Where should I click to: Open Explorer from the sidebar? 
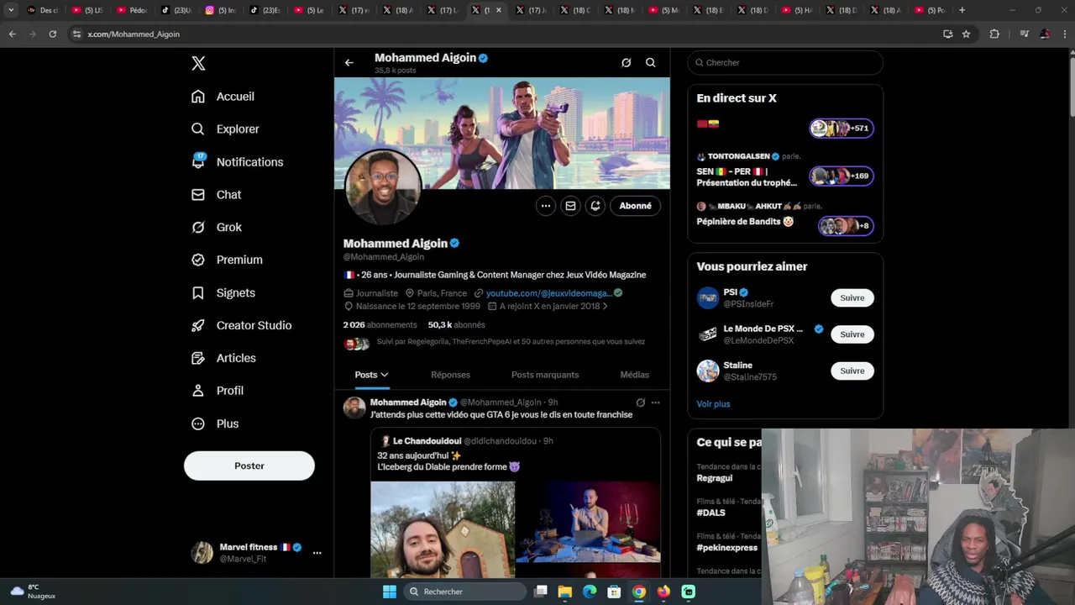(x=225, y=129)
